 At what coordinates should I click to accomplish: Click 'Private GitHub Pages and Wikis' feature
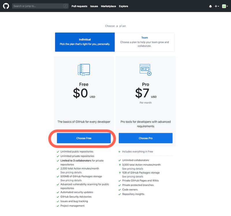click(x=140, y=181)
